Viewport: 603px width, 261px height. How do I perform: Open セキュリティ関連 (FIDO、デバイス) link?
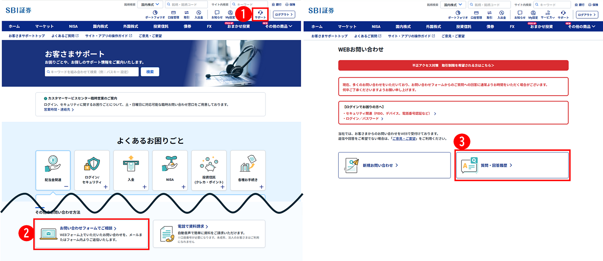pos(390,113)
